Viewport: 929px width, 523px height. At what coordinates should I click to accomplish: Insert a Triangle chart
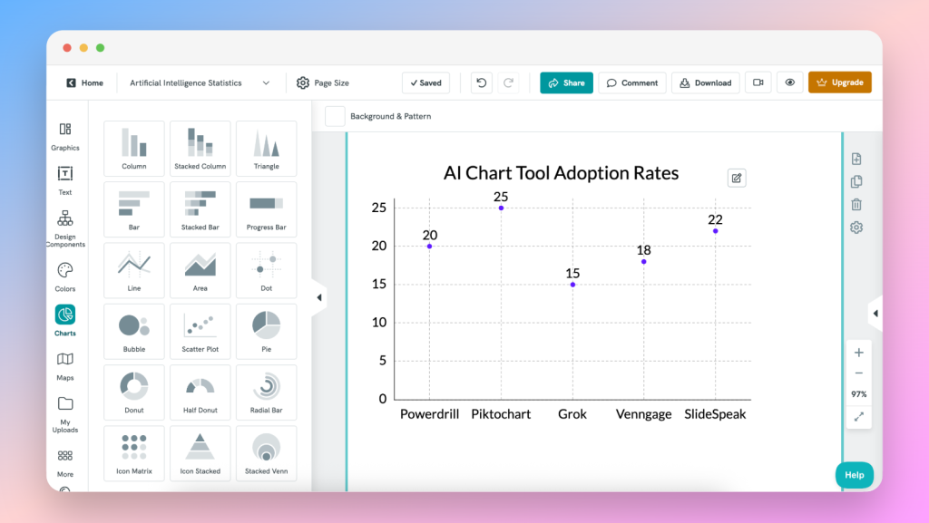point(267,149)
